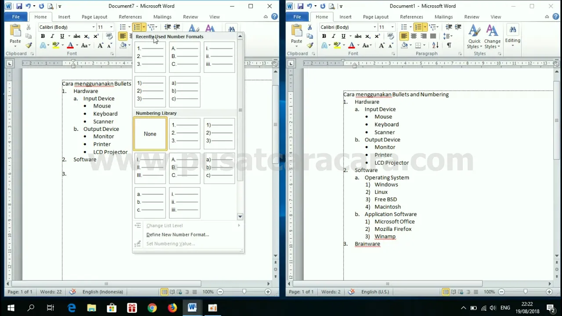Open Page Layout tab in Document7

[94, 17]
